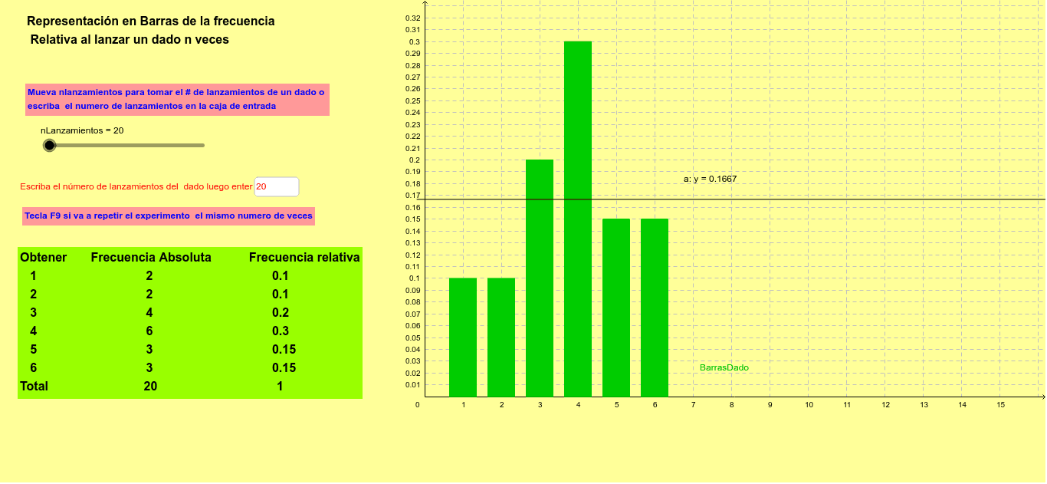
Task: Click the Total row label in table
Action: click(x=34, y=386)
